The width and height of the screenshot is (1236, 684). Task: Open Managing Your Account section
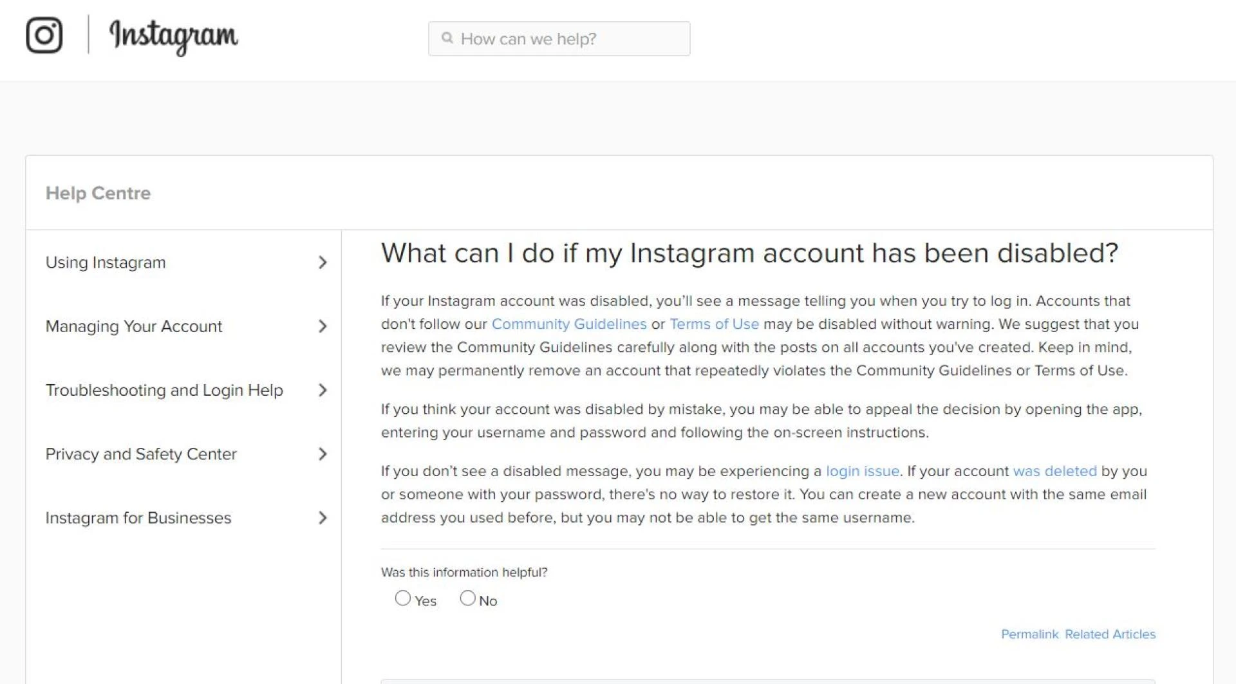134,326
